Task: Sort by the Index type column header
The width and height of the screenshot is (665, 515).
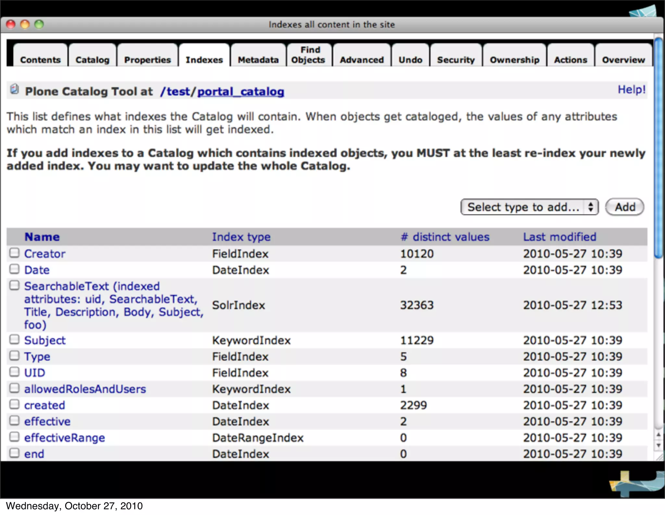Action: coord(241,237)
